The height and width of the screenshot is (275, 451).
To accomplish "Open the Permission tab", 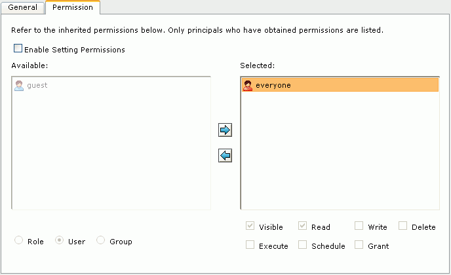I will [x=73, y=7].
